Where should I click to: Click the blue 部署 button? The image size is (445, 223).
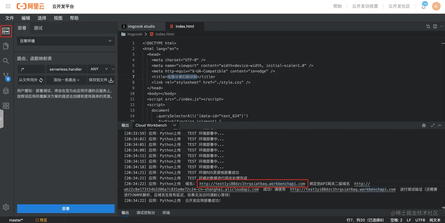click(66, 209)
